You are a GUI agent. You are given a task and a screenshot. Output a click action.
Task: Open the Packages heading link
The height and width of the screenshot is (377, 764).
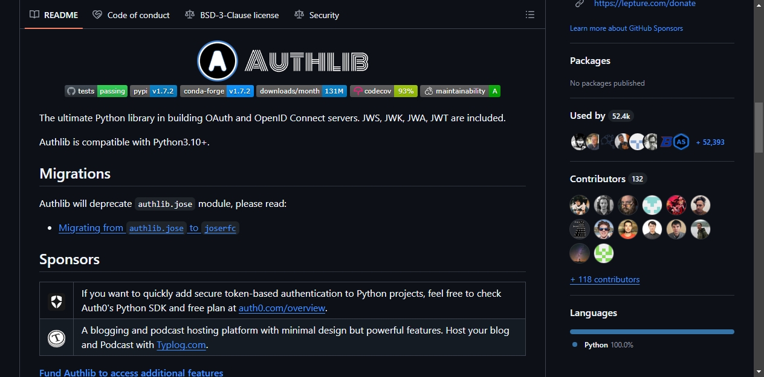point(590,61)
